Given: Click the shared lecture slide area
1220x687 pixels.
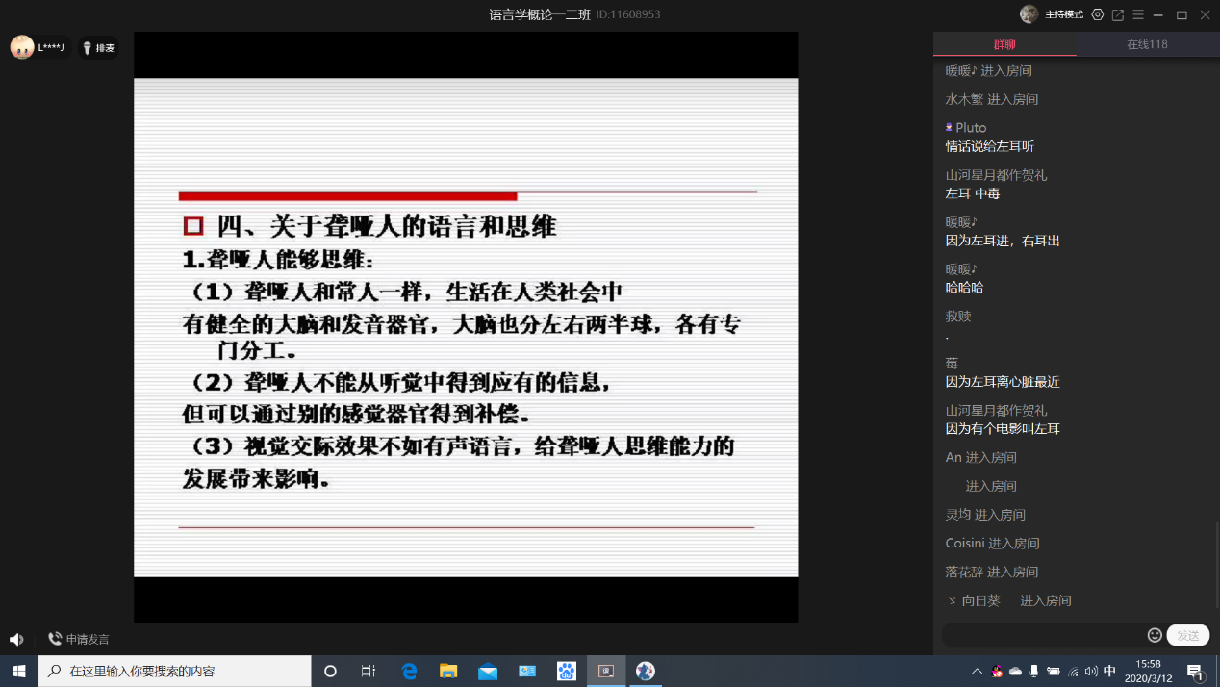Looking at the screenshot, I should tap(466, 327).
